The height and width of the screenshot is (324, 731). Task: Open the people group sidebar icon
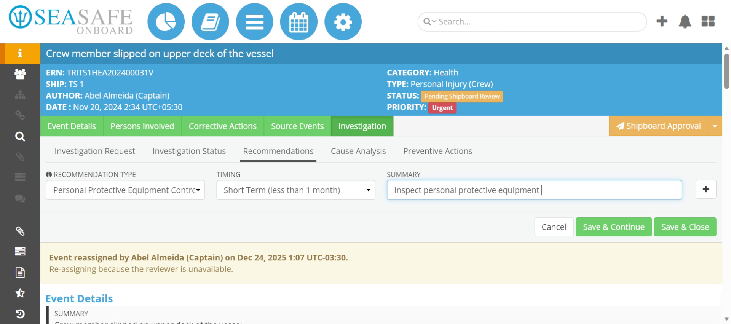(x=20, y=74)
